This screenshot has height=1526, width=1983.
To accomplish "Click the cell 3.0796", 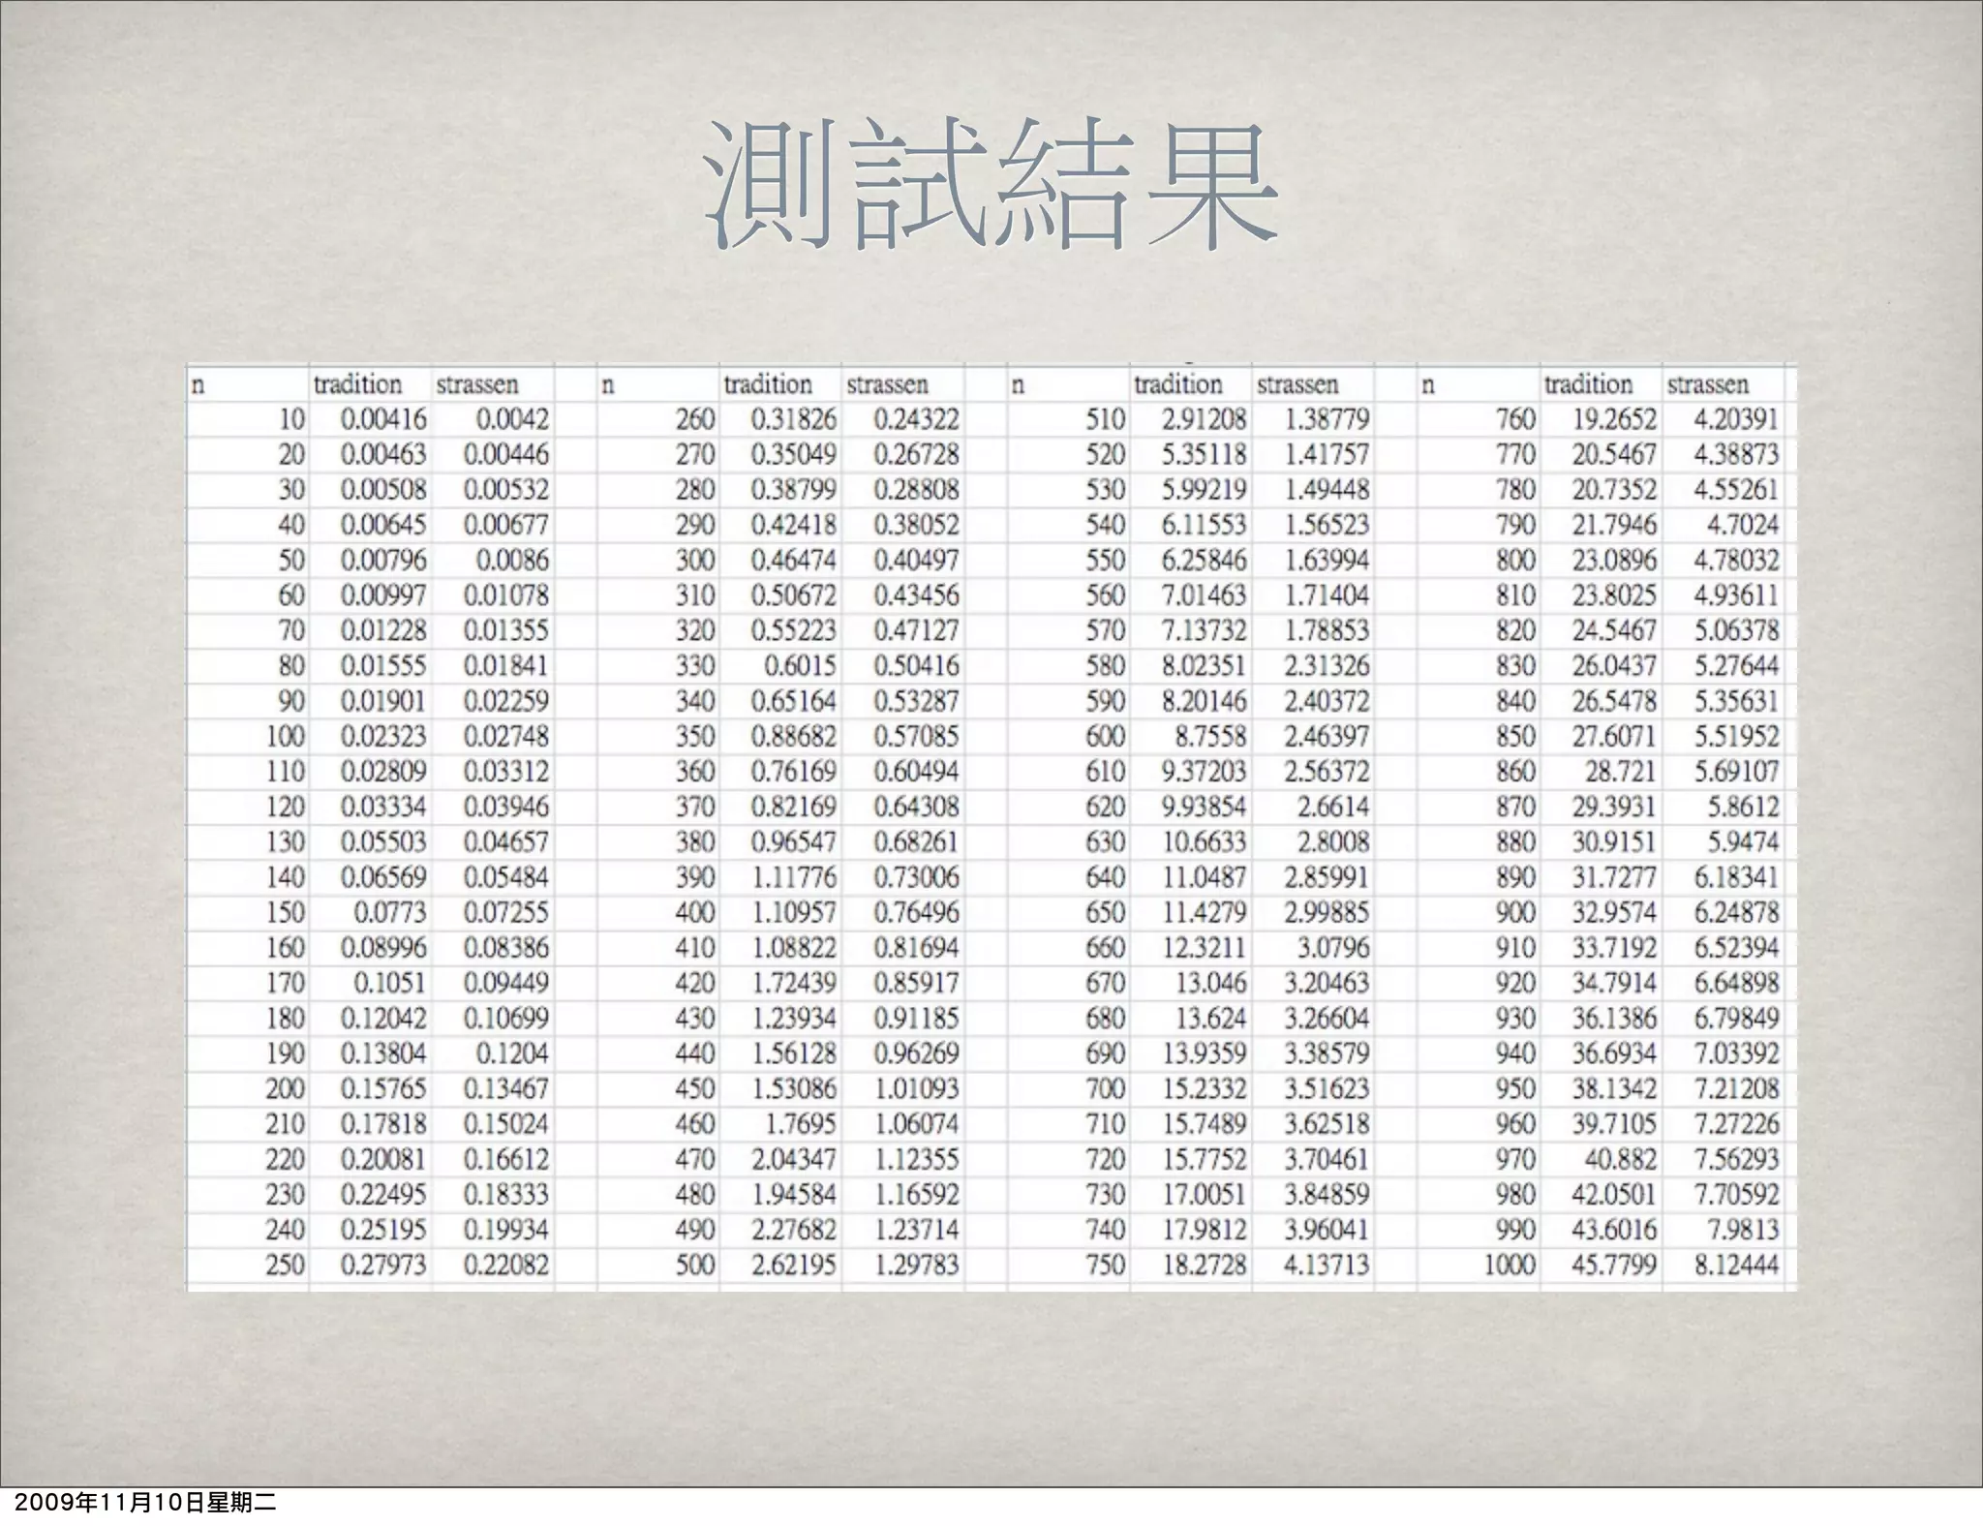I will tap(1333, 948).
